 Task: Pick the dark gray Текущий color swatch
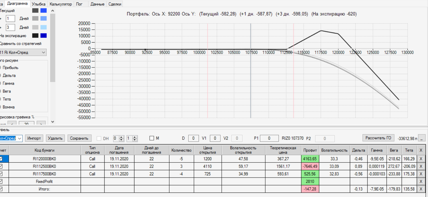[x=35, y=10]
